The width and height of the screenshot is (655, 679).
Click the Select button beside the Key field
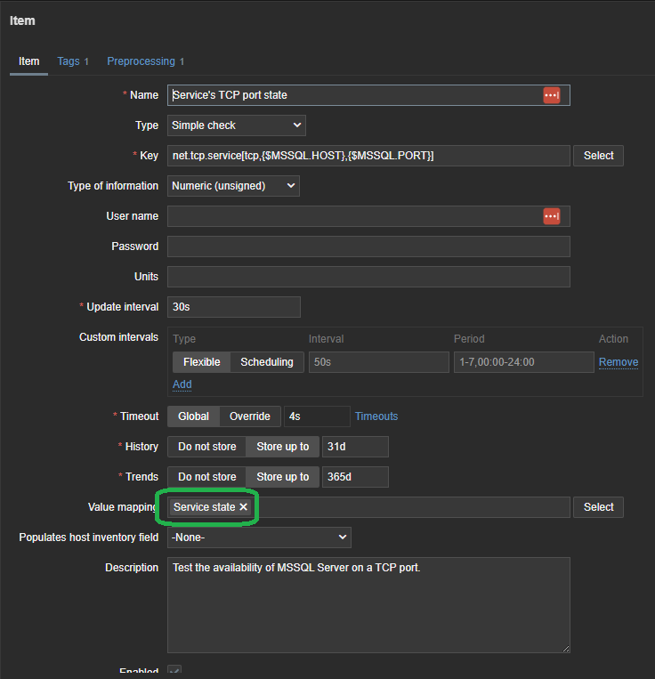(x=598, y=156)
